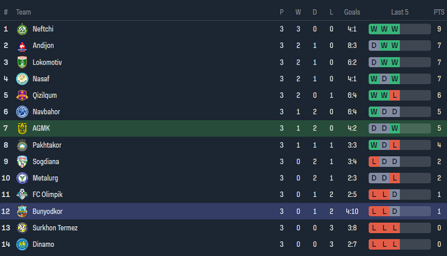Open the Surkhon Termez team link
Screen dimensions: 447x256
tap(55, 228)
